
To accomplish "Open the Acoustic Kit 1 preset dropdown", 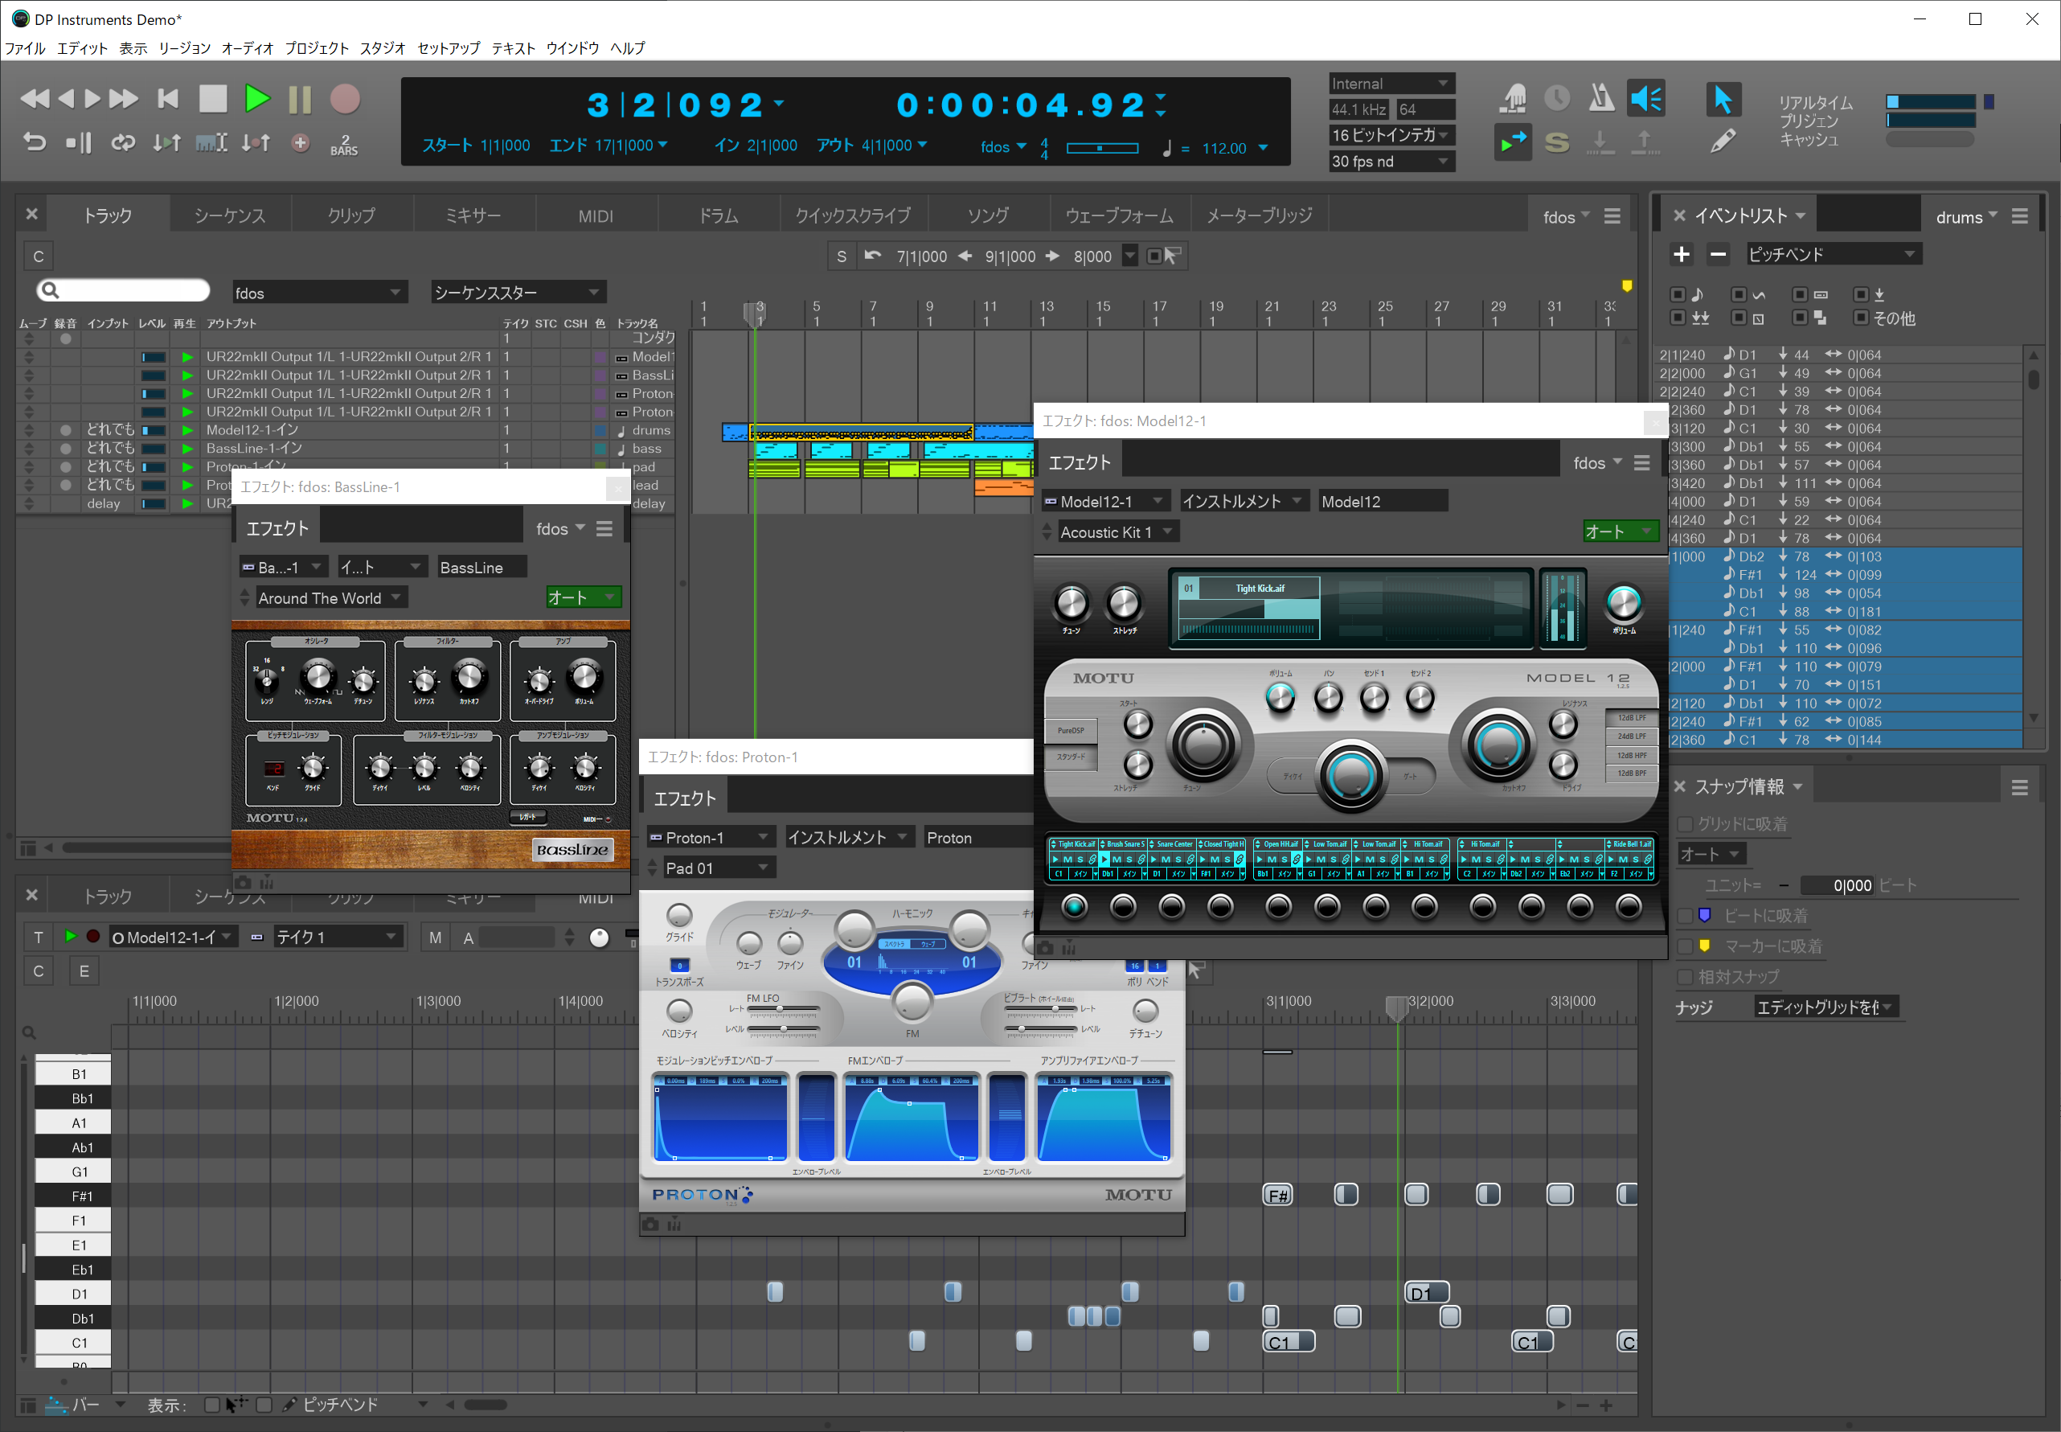I will coord(1117,532).
